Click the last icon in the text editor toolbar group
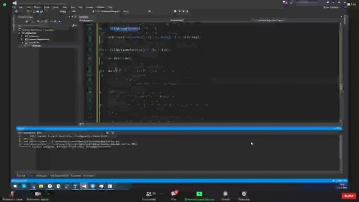The image size is (359, 202). click(187, 11)
